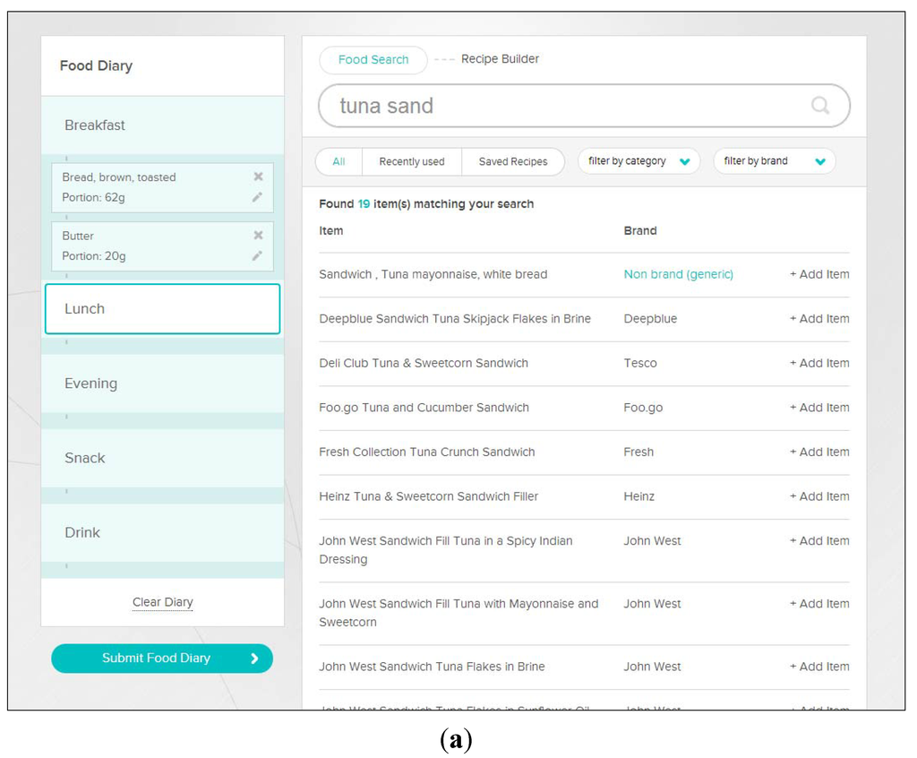Click arrow on Submit Food Diary button
Viewport: 917px width, 758px height.
254,659
